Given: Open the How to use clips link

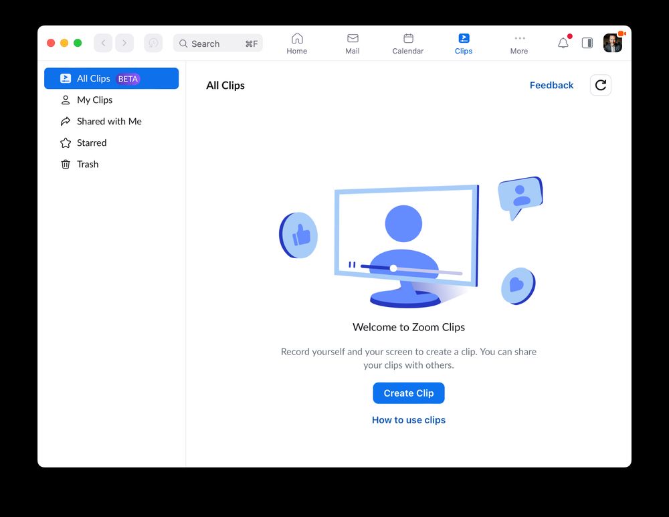Looking at the screenshot, I should click(x=408, y=419).
